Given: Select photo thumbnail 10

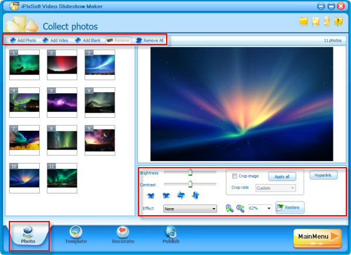Looking at the screenshot, I should (25, 178).
